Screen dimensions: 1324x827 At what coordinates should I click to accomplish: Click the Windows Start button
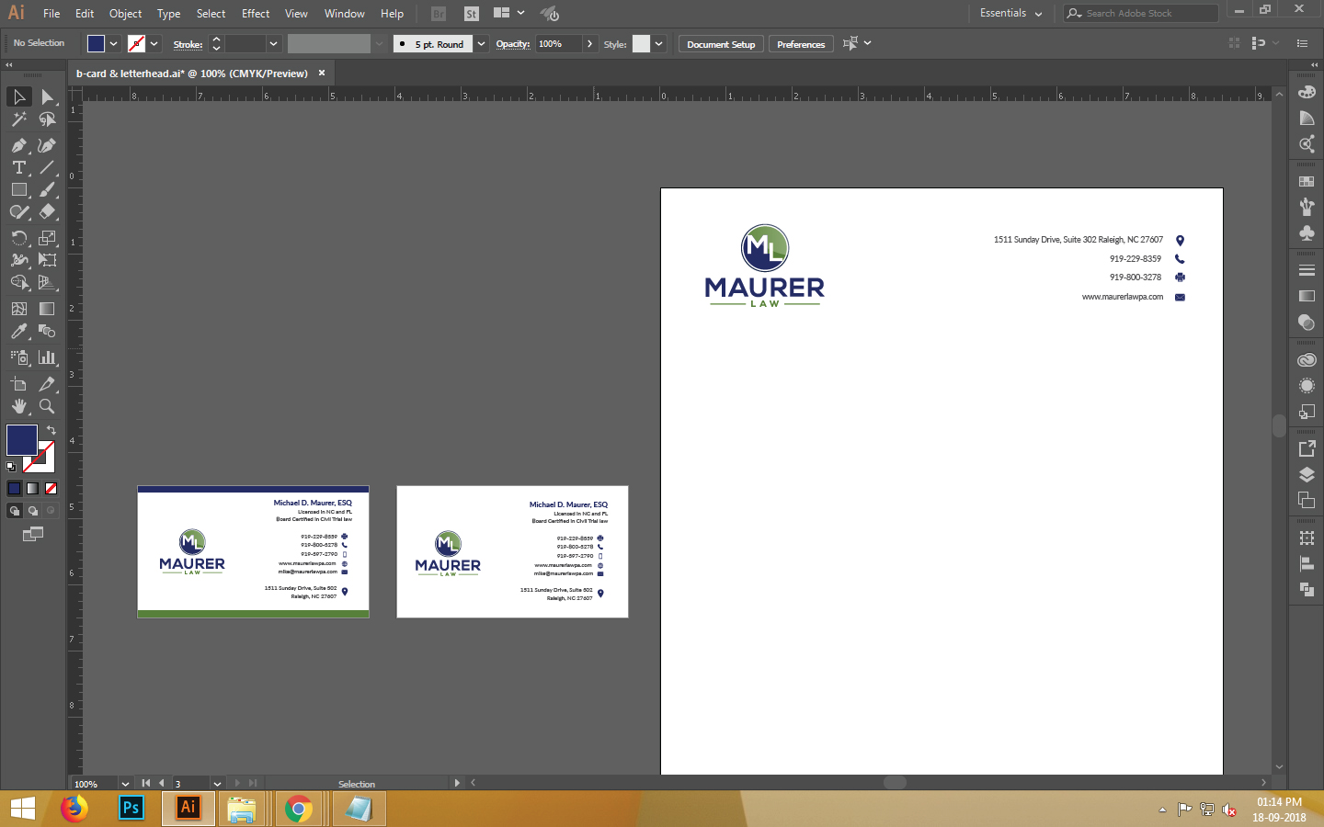tap(22, 808)
